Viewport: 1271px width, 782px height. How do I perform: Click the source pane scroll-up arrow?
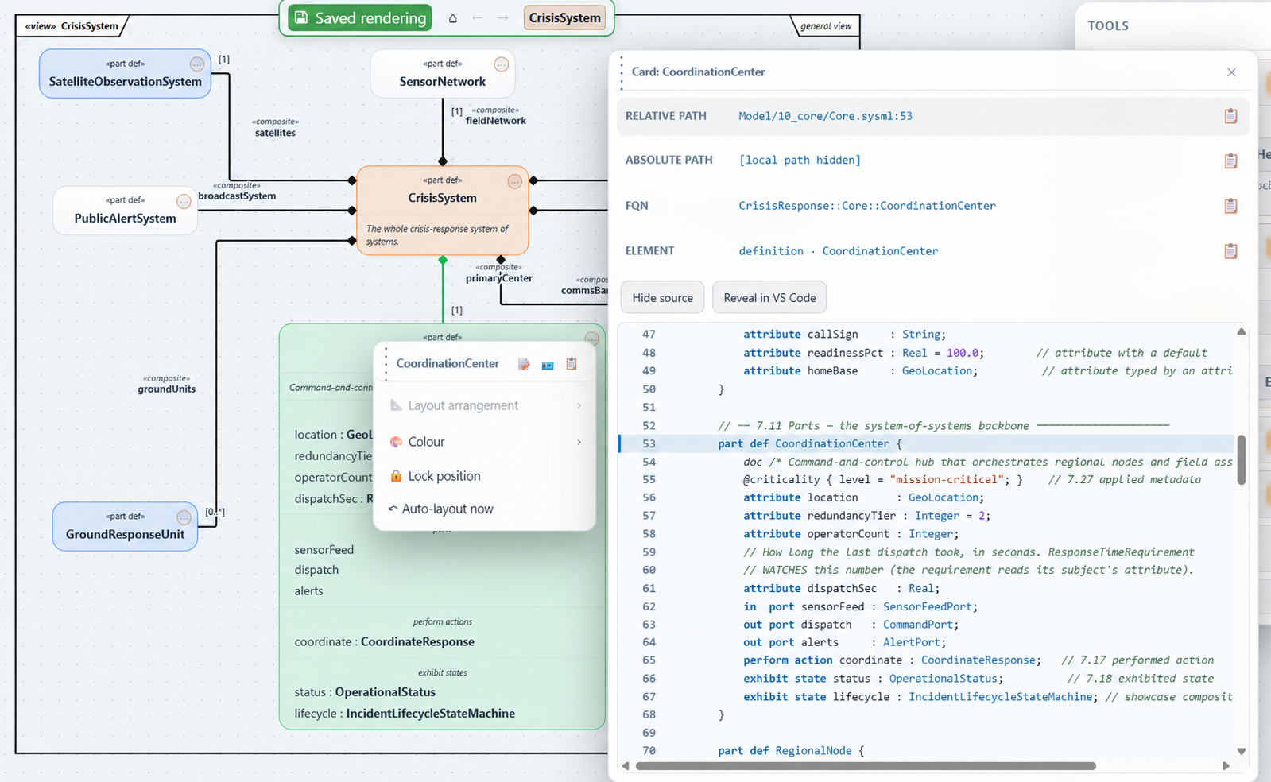[1241, 331]
